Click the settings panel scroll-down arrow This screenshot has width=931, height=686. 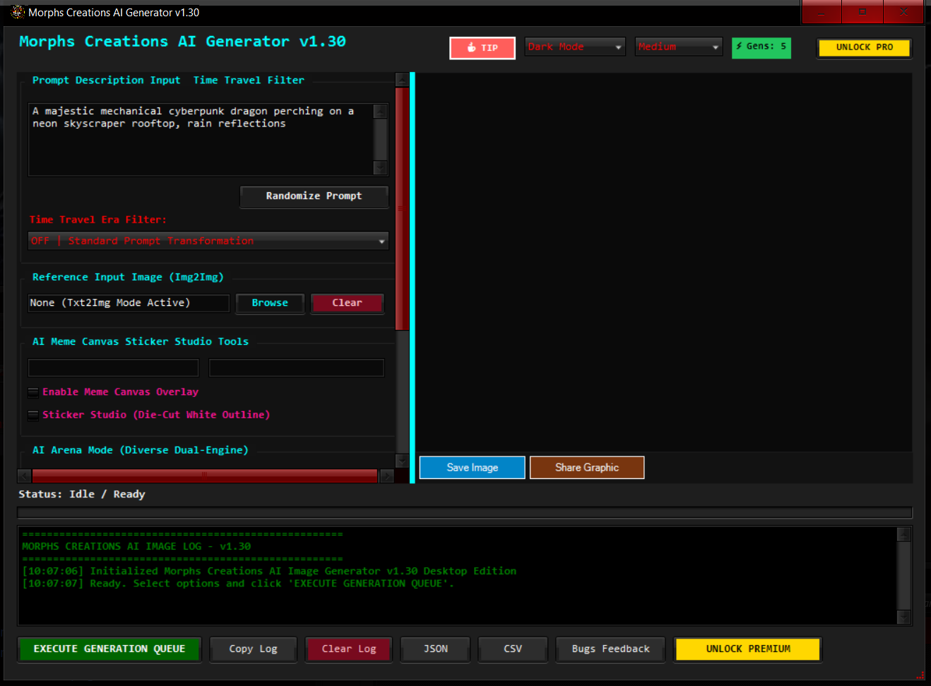pos(402,461)
